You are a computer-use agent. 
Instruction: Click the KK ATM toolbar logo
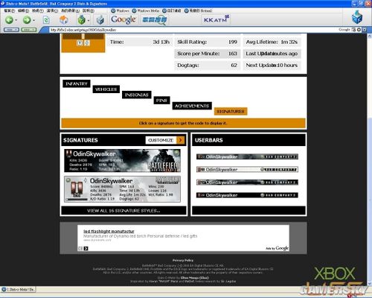[x=216, y=19]
